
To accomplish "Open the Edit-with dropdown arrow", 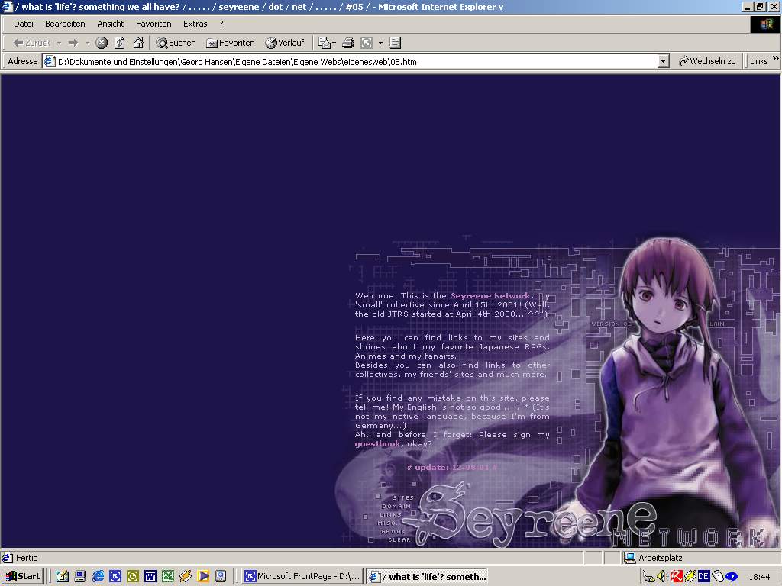I will pos(380,43).
